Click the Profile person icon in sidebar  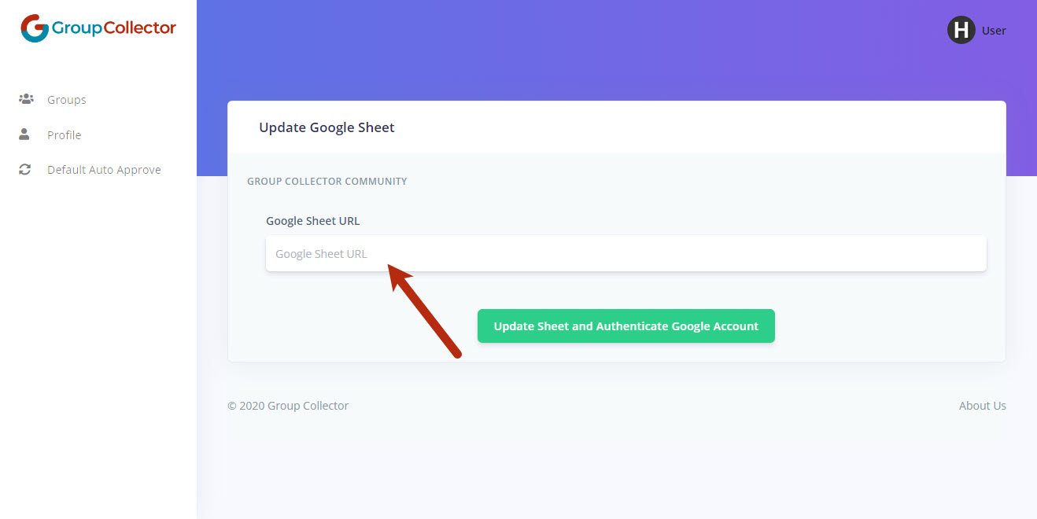24,134
